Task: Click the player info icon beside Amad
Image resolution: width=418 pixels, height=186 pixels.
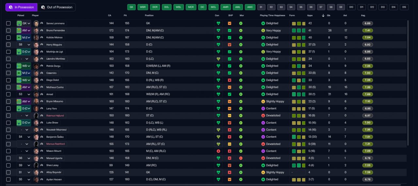Action: (x=42, y=94)
